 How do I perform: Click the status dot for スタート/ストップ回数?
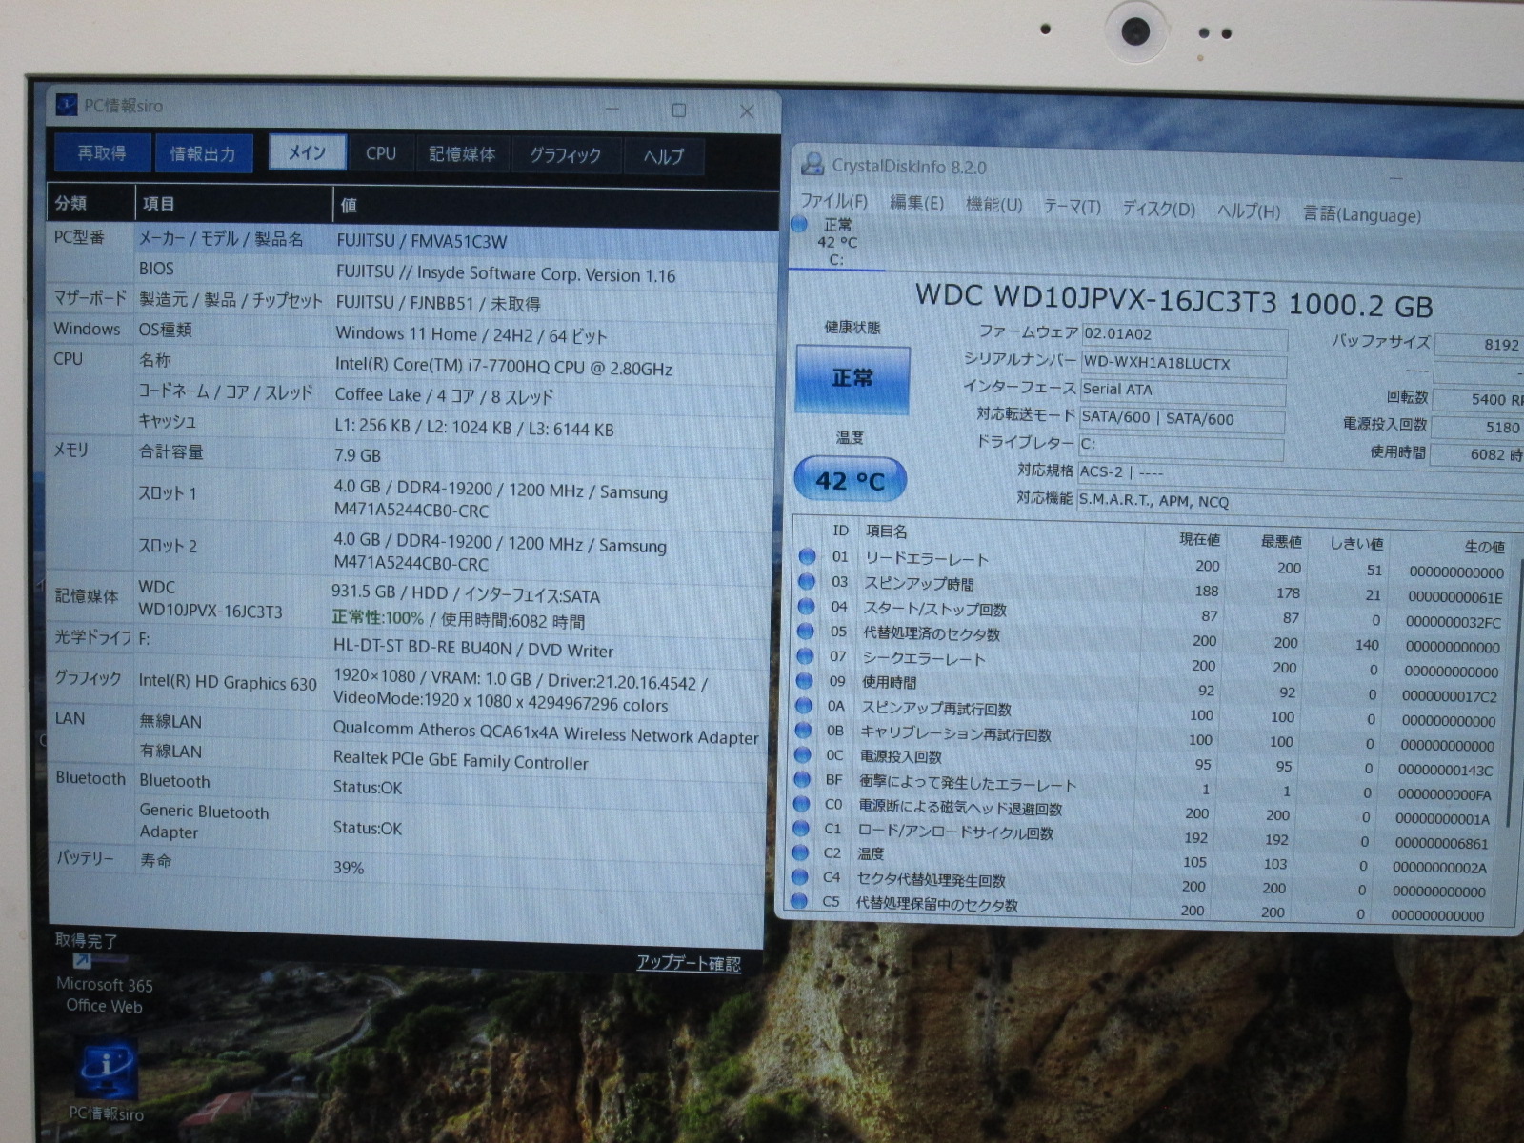(807, 606)
